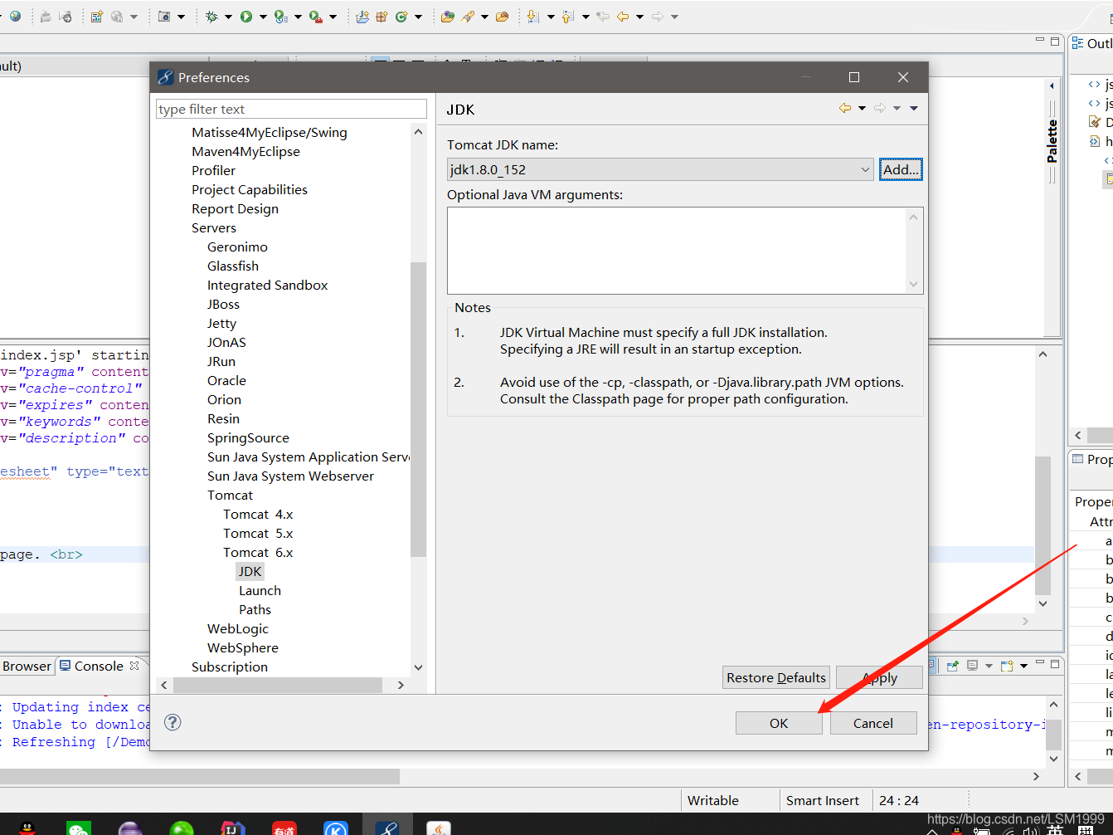The height and width of the screenshot is (835, 1113).
Task: Click the preferences tree horizontal scrollbar
Action: 278,685
